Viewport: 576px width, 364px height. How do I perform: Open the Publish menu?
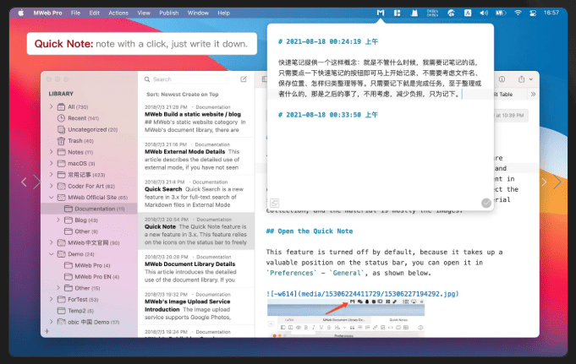pyautogui.click(x=169, y=13)
